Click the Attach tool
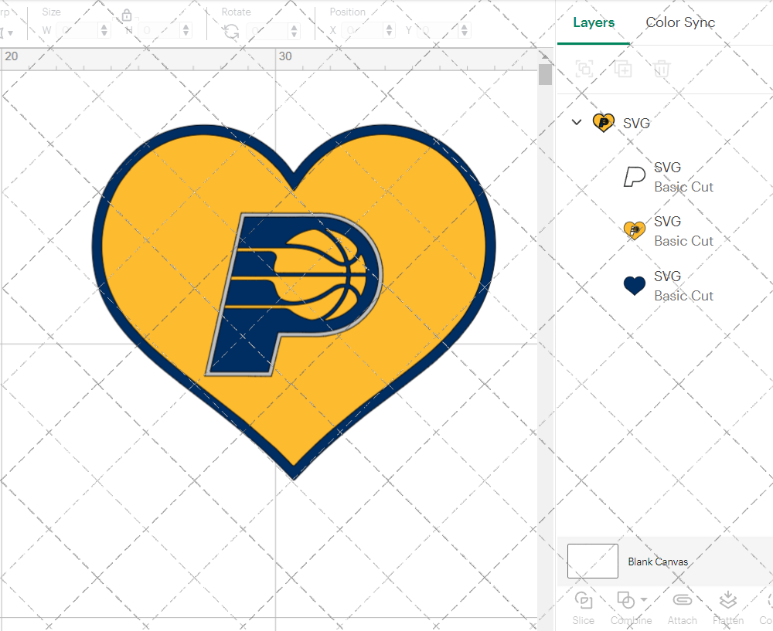Screen dimensions: 773x631 683,609
